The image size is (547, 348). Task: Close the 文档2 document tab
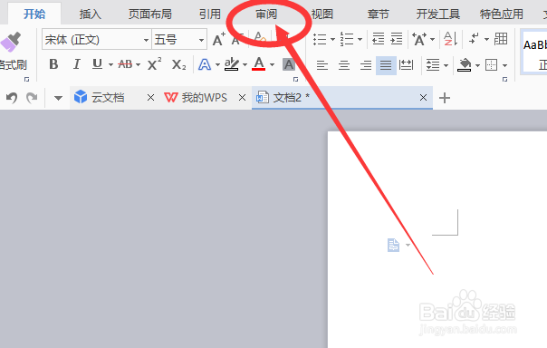coord(423,97)
